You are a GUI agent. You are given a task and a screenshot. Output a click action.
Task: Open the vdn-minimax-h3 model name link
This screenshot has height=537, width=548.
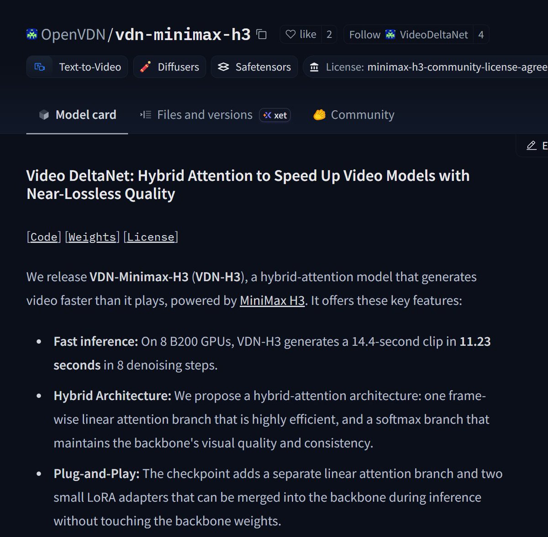tap(183, 35)
